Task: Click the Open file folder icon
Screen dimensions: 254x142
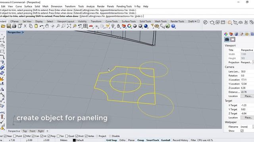Action: (x=3, y=26)
